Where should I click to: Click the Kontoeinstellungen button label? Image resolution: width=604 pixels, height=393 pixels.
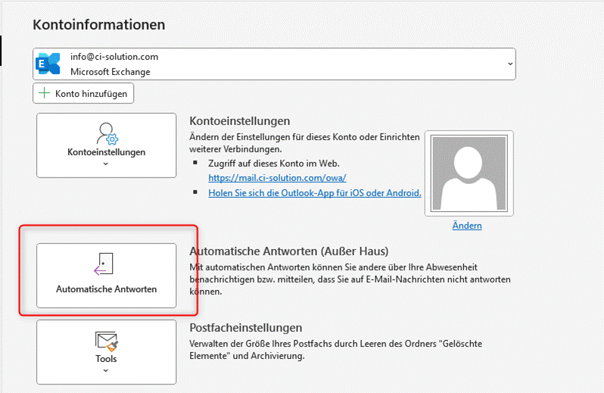[106, 152]
